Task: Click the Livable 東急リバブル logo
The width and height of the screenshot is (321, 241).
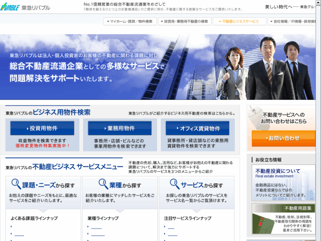Action: point(25,7)
